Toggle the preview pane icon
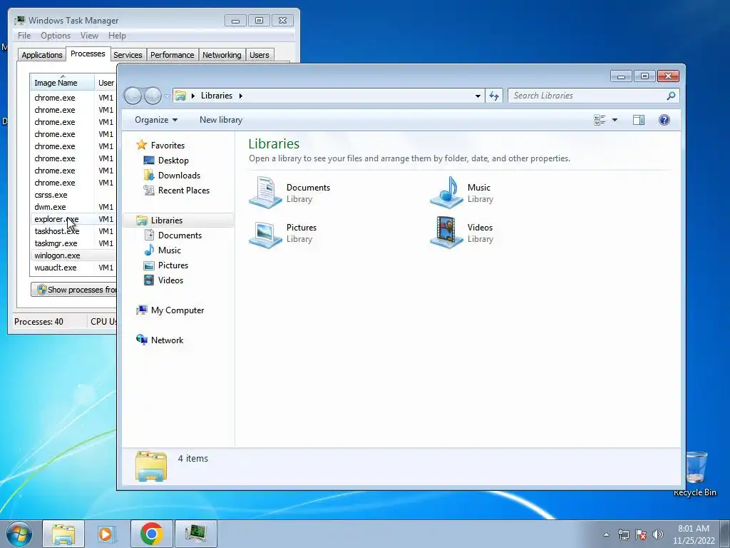 [x=639, y=120]
